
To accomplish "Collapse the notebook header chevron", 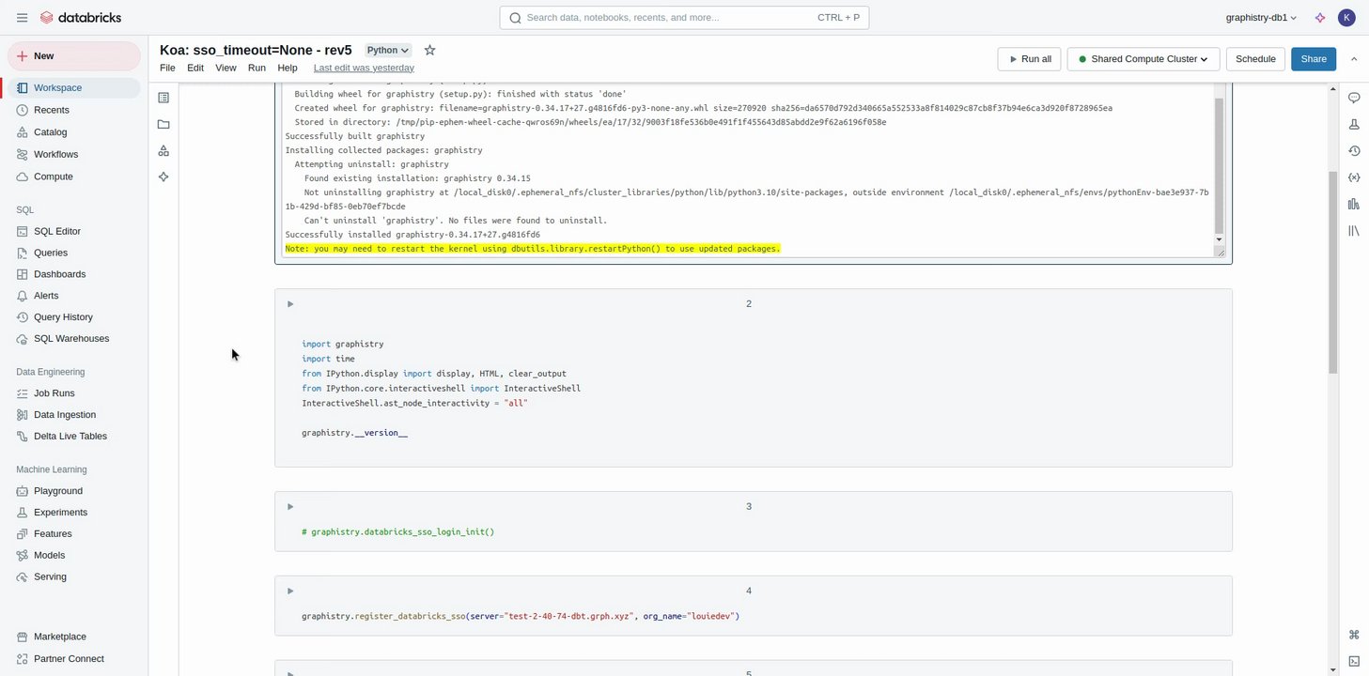I will click(x=1354, y=59).
